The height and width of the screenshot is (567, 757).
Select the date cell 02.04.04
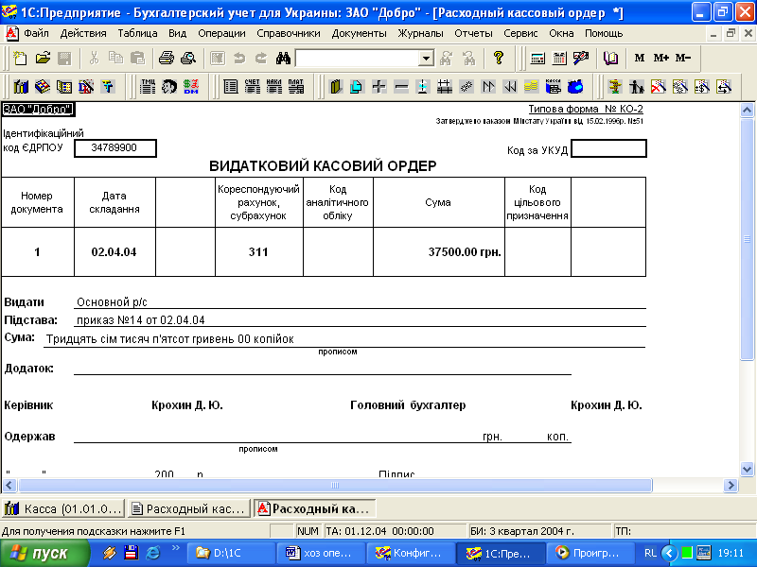[114, 251]
